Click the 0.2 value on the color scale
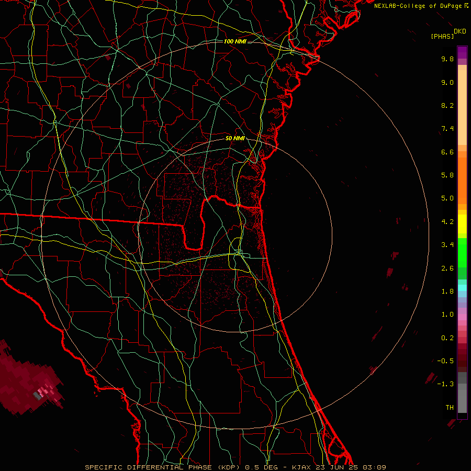471x471 pixels. pyautogui.click(x=447, y=338)
